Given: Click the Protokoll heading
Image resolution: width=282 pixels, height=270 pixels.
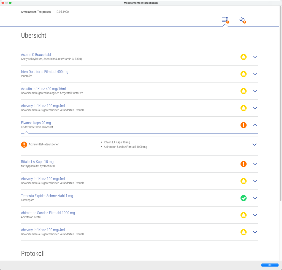Looking at the screenshot, I should (x=33, y=253).
